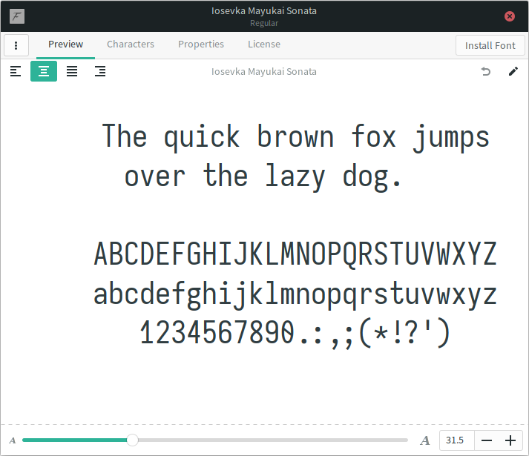529x456 pixels.
Task: Open the Properties tab
Action: (x=201, y=44)
